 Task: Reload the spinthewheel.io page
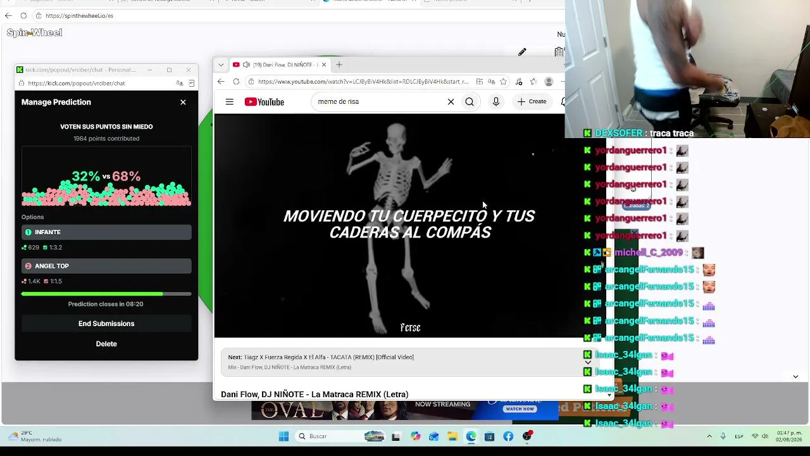[23, 15]
